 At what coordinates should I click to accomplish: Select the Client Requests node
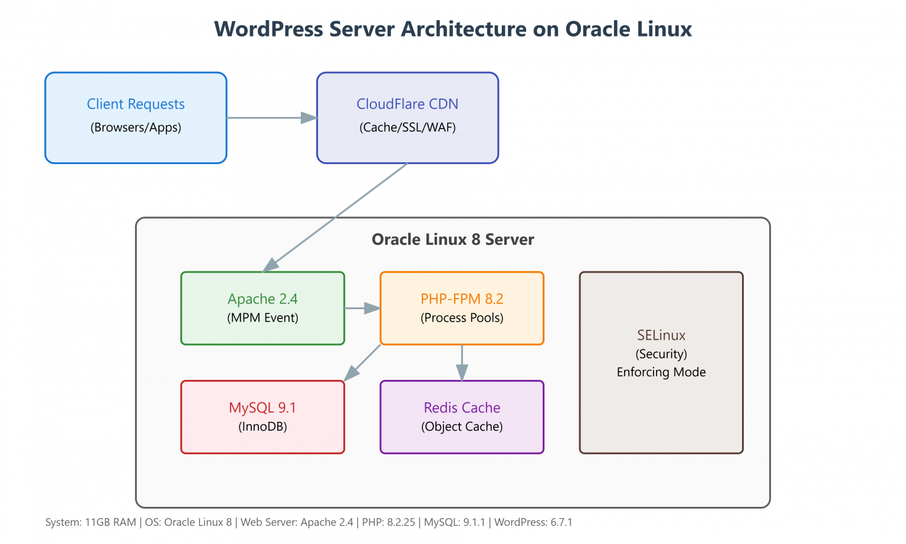point(135,117)
